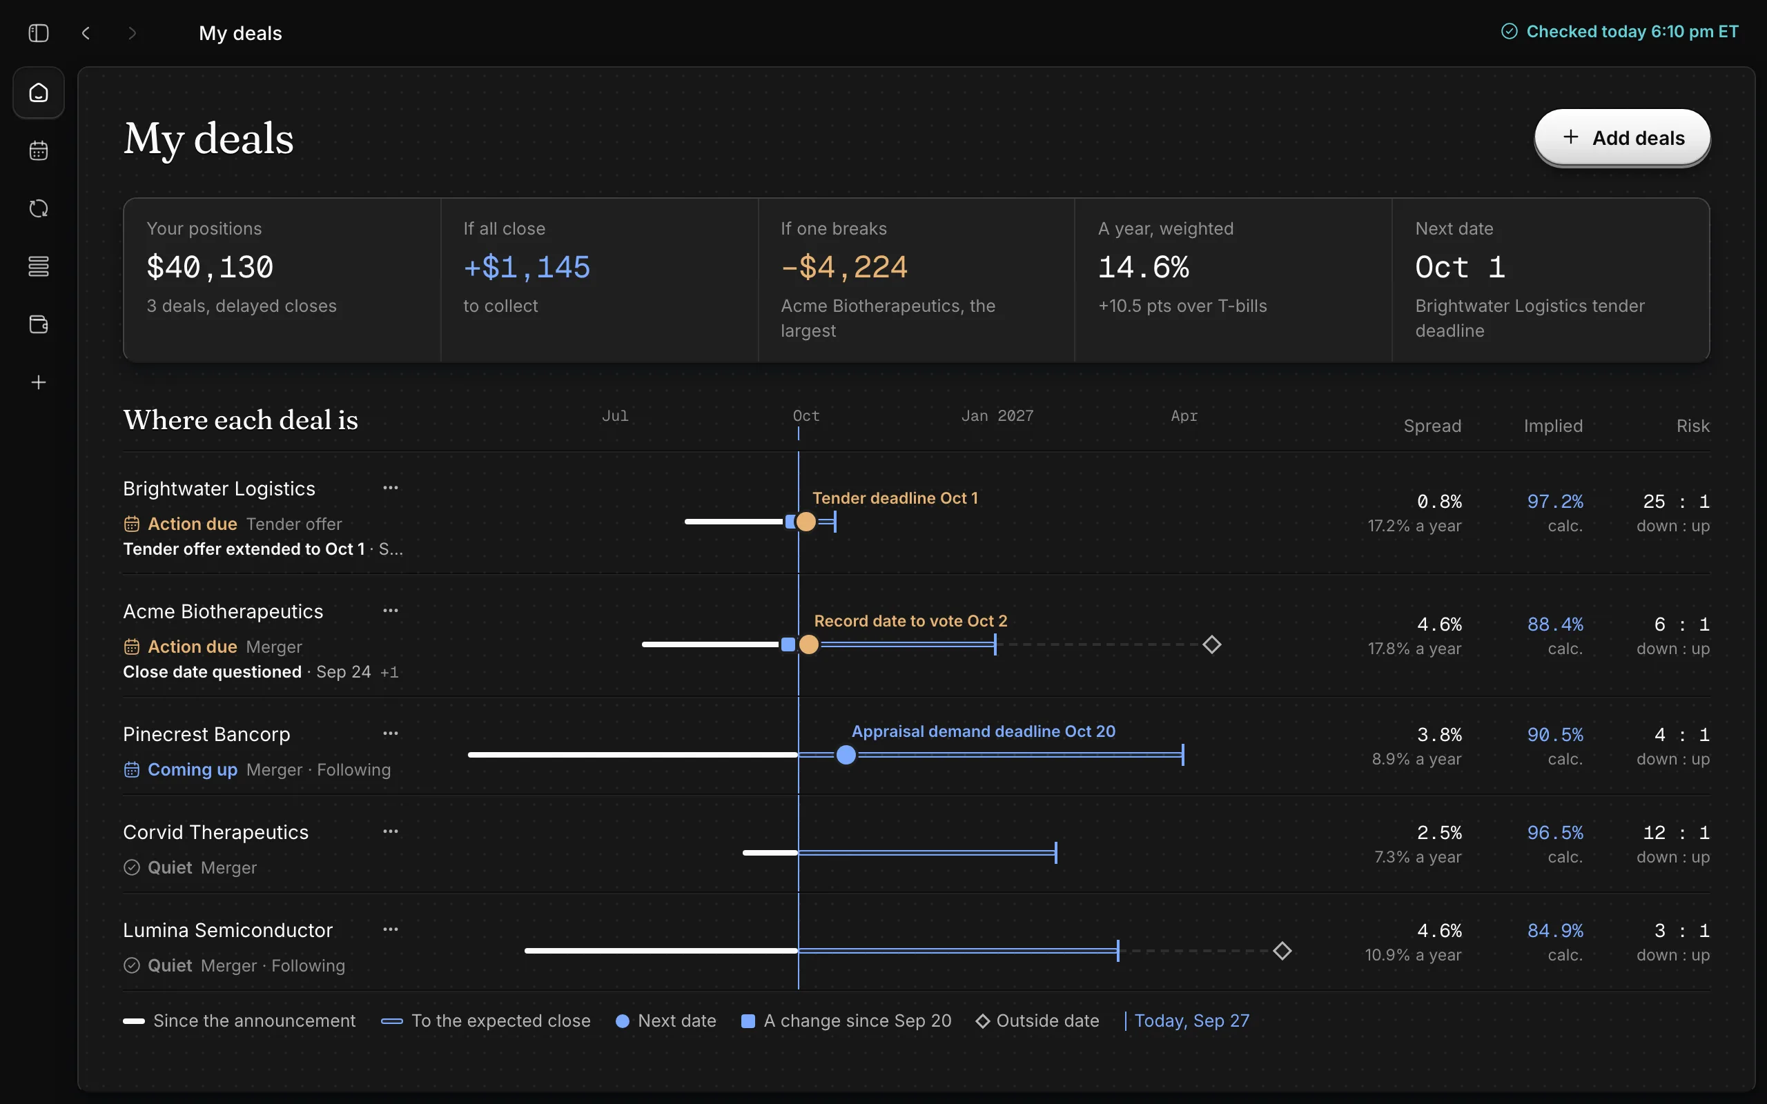
Task: Click Corvid spread 2.5% value
Action: point(1439,832)
